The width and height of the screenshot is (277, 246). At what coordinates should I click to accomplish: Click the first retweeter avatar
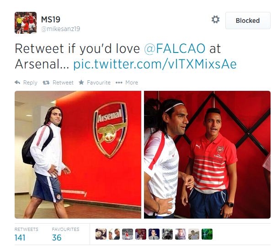[101, 234]
